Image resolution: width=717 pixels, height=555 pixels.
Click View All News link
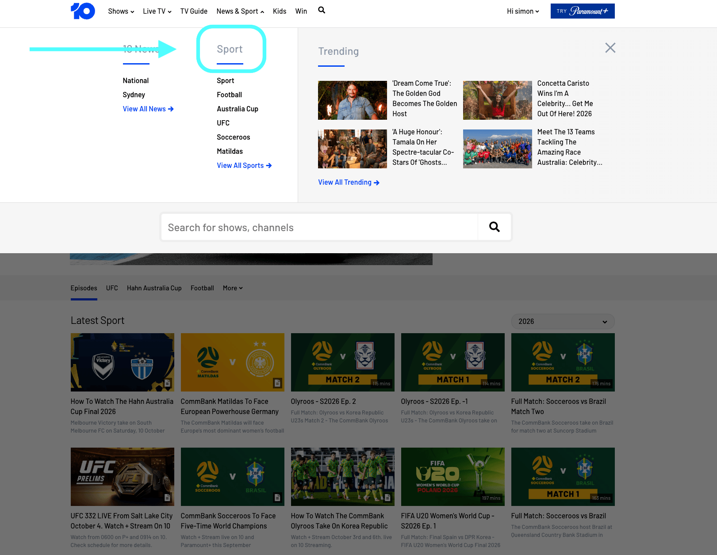148,109
